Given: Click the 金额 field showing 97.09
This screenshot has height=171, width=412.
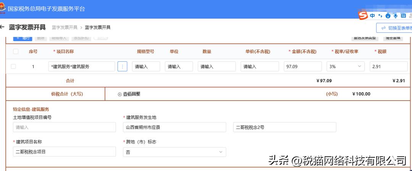Looking at the screenshot, I should coord(303,66).
